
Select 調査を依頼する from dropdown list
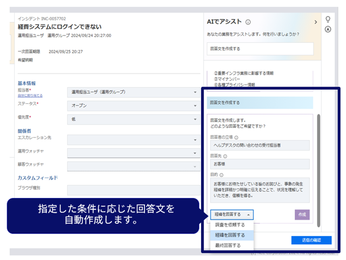(230, 224)
